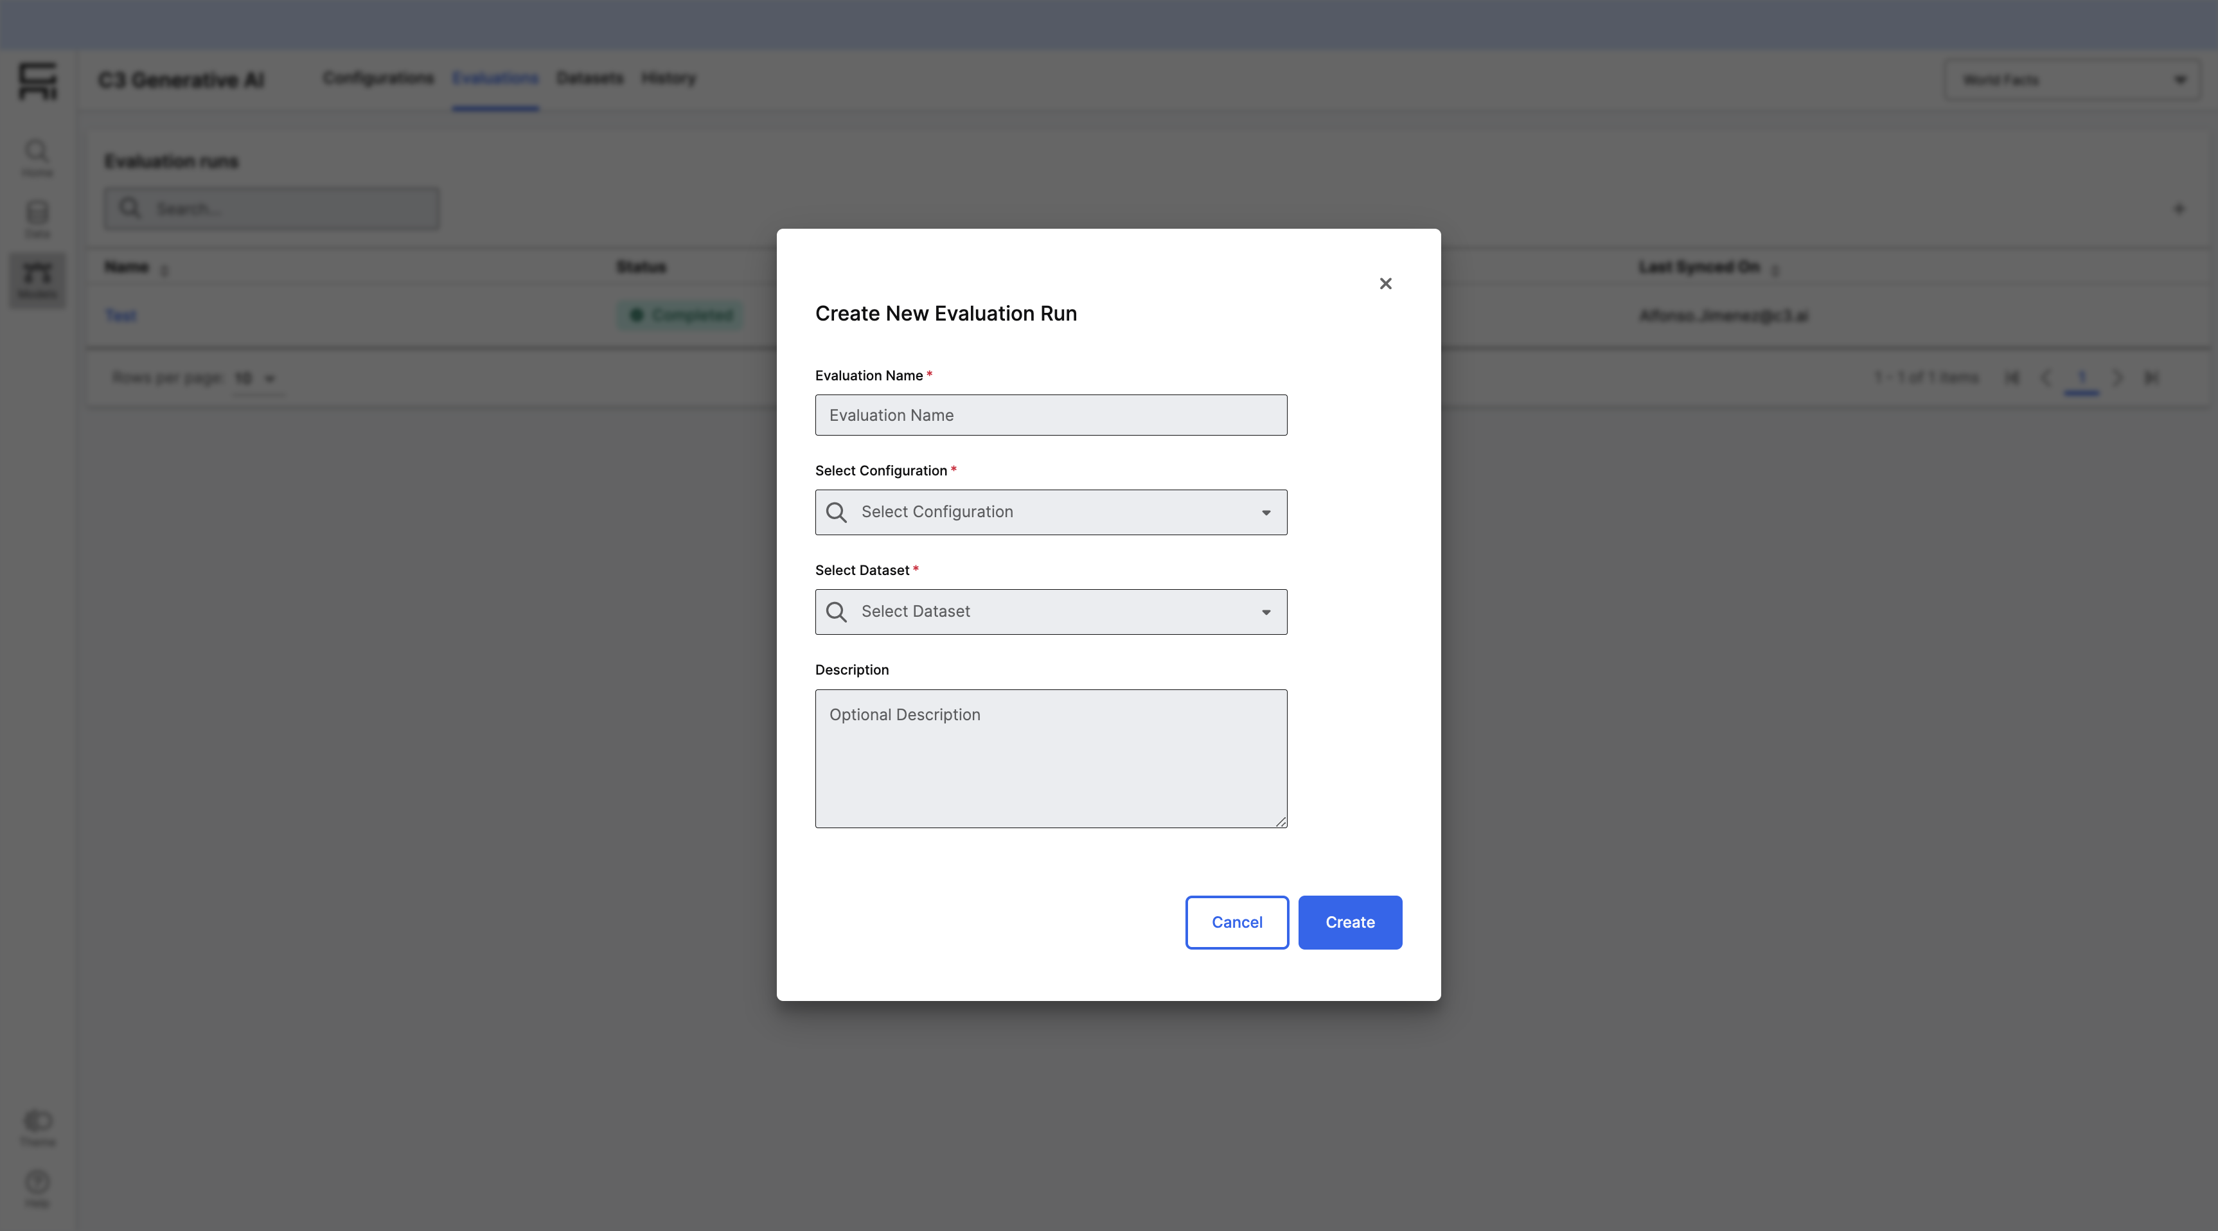Click the Evaluation Name input field
Image resolution: width=2218 pixels, height=1231 pixels.
pyautogui.click(x=1051, y=415)
